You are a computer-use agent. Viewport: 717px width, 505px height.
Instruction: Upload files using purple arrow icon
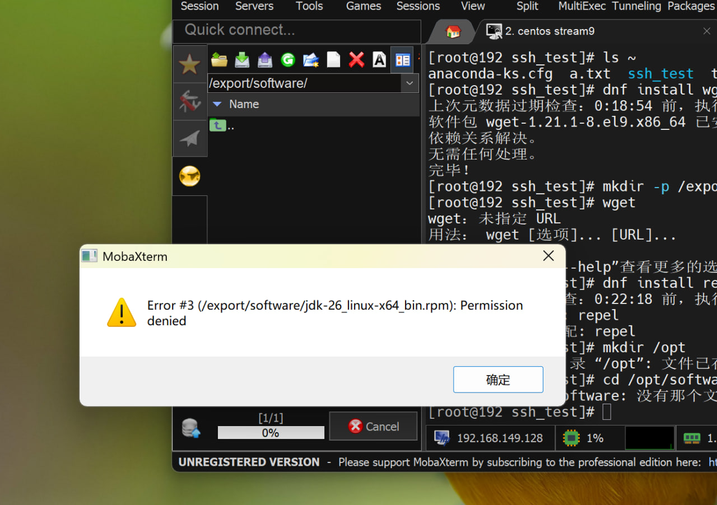tap(265, 59)
